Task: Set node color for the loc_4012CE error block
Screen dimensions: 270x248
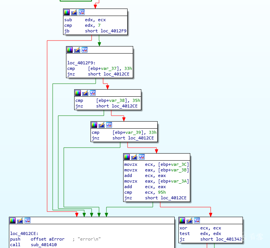Action: pos(13,220)
